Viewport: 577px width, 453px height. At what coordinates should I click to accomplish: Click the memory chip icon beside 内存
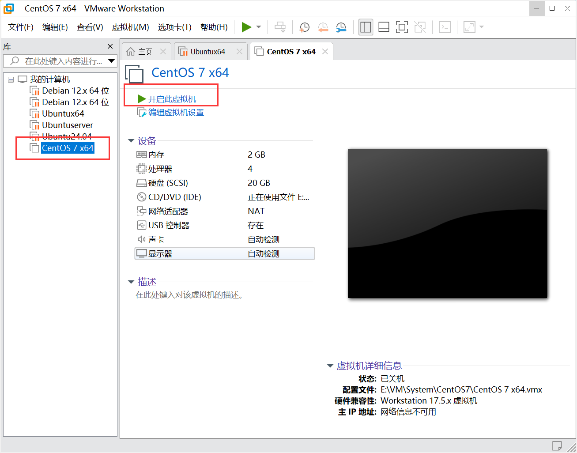tap(141, 155)
